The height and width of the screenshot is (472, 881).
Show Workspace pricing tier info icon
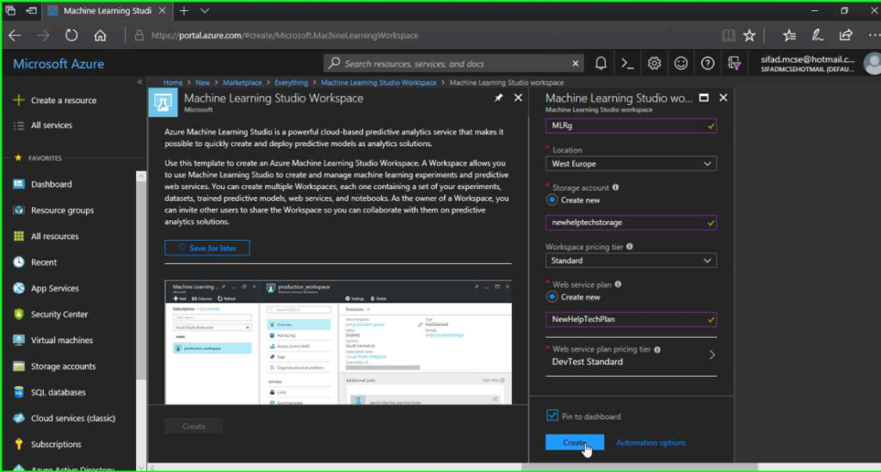(x=630, y=247)
